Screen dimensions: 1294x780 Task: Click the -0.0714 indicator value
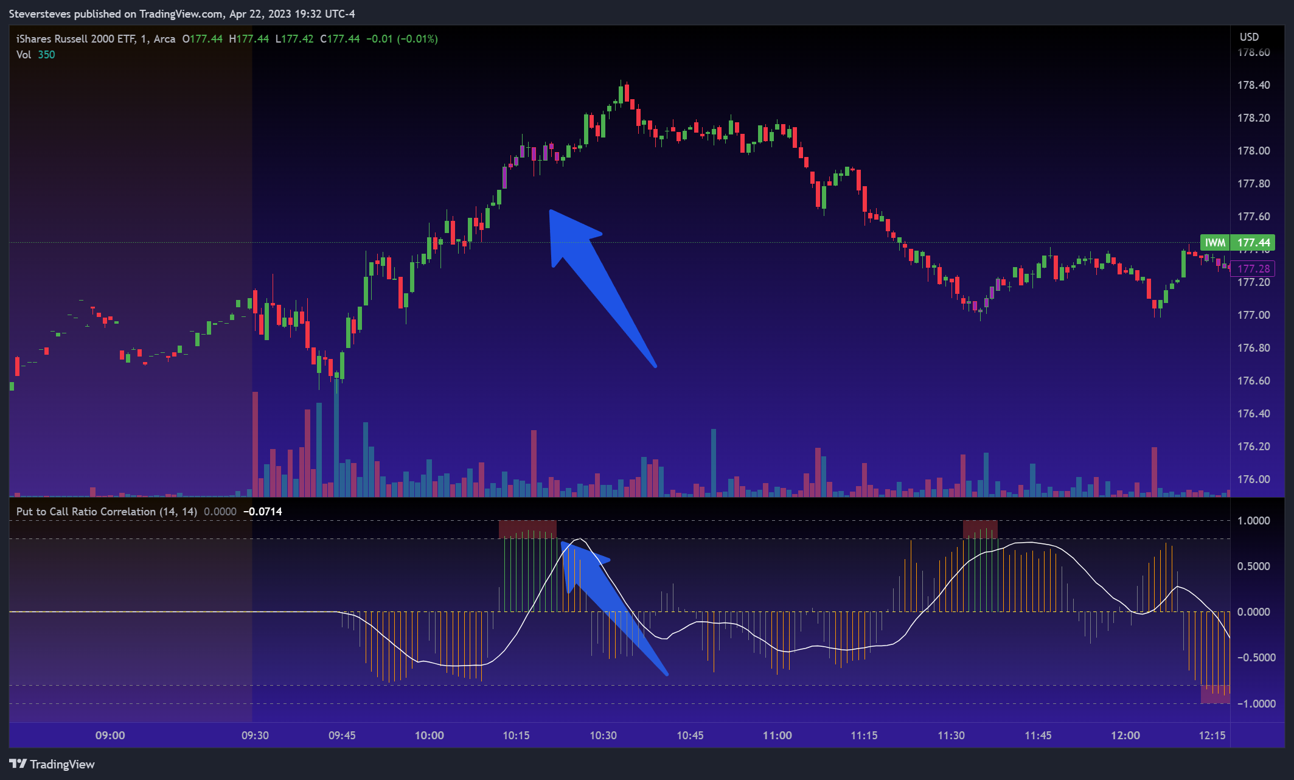pyautogui.click(x=263, y=512)
